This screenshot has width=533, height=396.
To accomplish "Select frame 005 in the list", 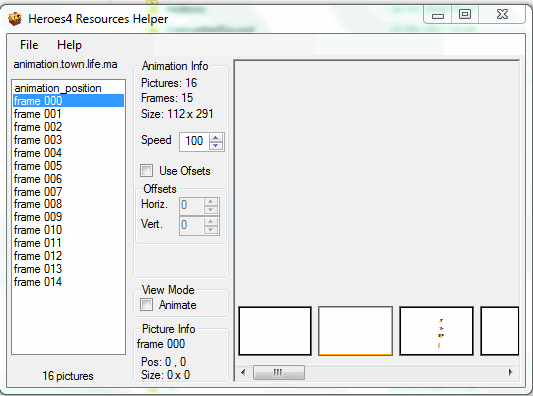I will (68, 166).
